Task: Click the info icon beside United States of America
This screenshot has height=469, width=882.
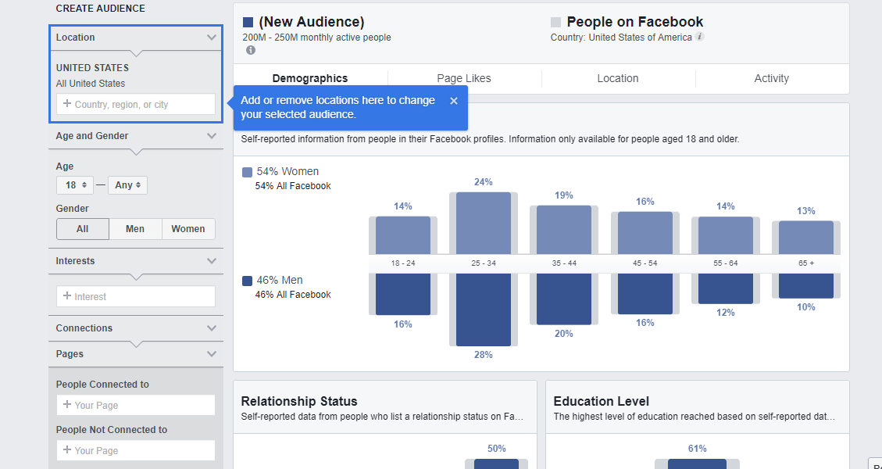Action: 699,37
